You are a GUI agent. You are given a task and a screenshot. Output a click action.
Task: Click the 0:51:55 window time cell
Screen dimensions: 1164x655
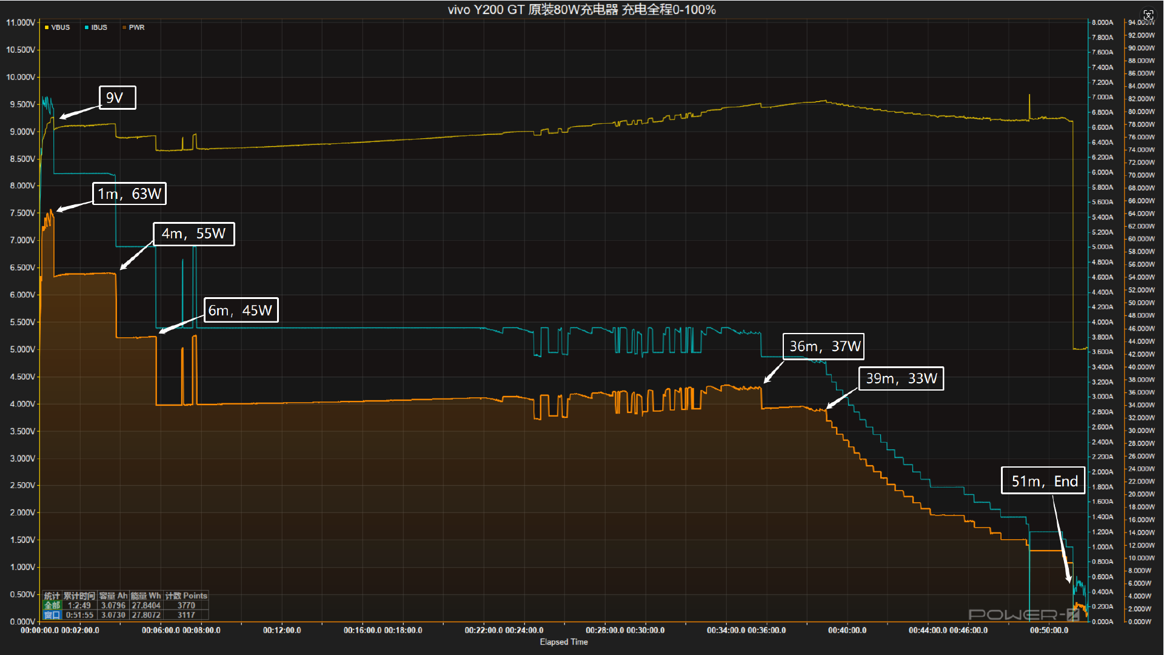pos(79,615)
